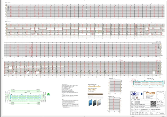Click the notes text block at bottom center
Screen dimensions: 167x117
click(70, 91)
